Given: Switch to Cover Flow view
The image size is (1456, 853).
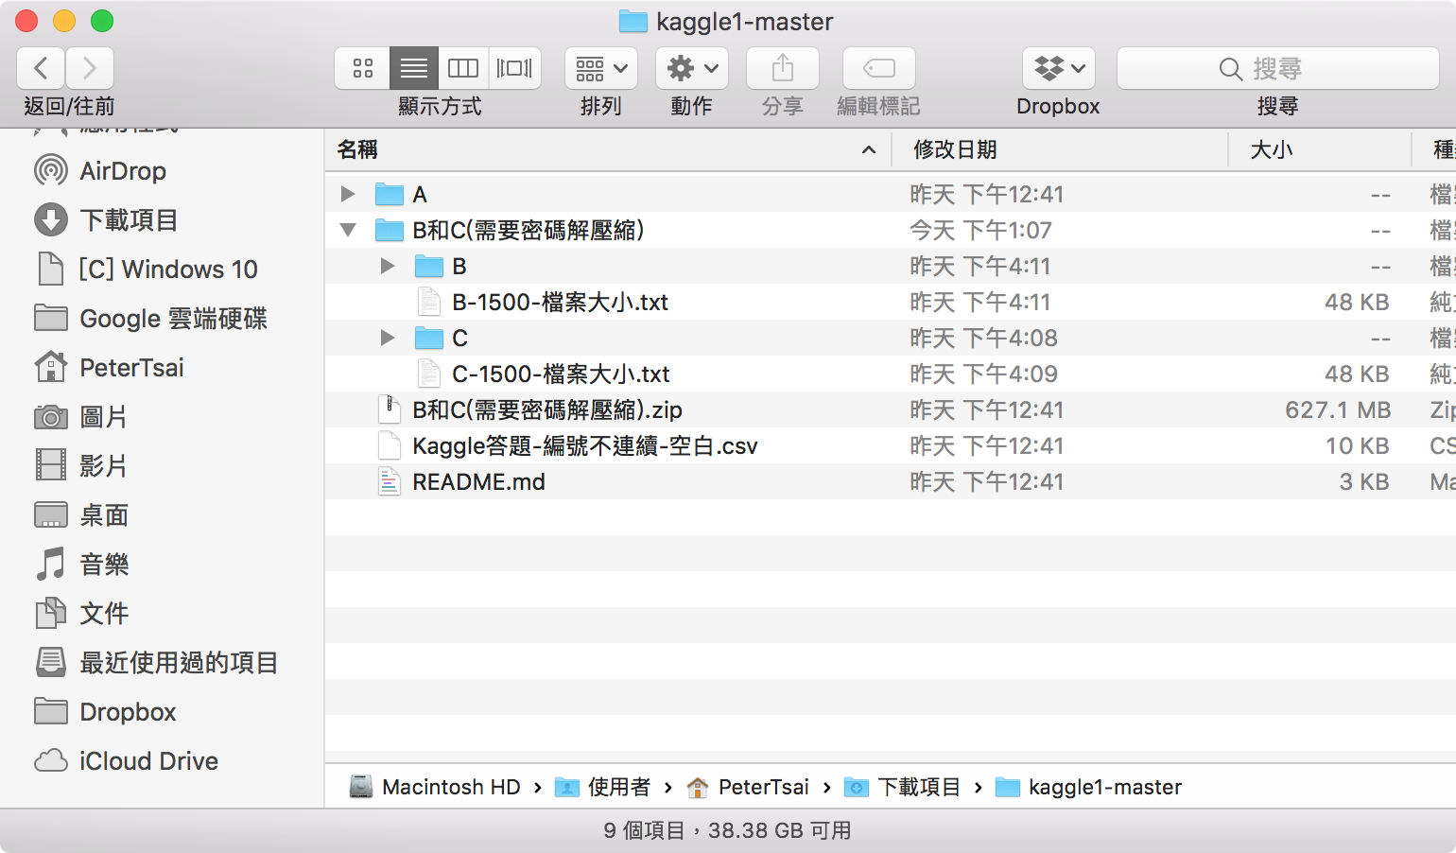Looking at the screenshot, I should 514,68.
